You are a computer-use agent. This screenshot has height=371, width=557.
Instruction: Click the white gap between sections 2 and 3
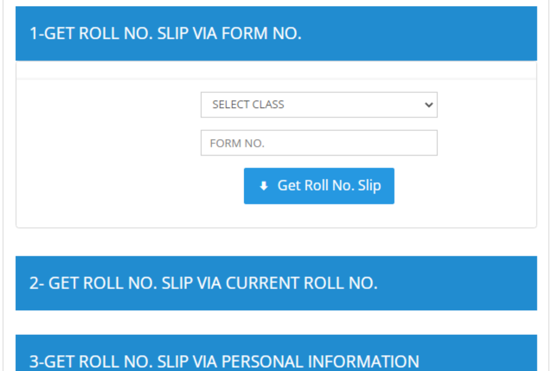276,322
